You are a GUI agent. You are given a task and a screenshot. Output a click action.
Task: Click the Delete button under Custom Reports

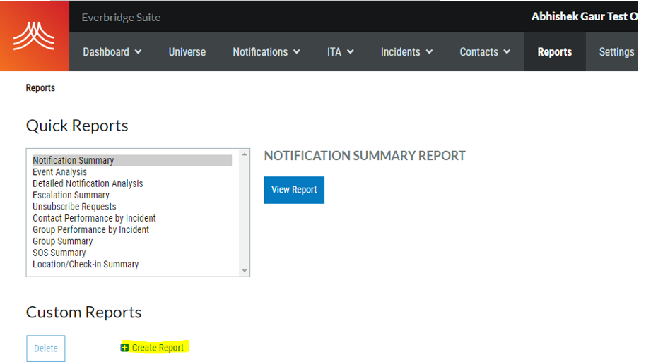click(46, 348)
